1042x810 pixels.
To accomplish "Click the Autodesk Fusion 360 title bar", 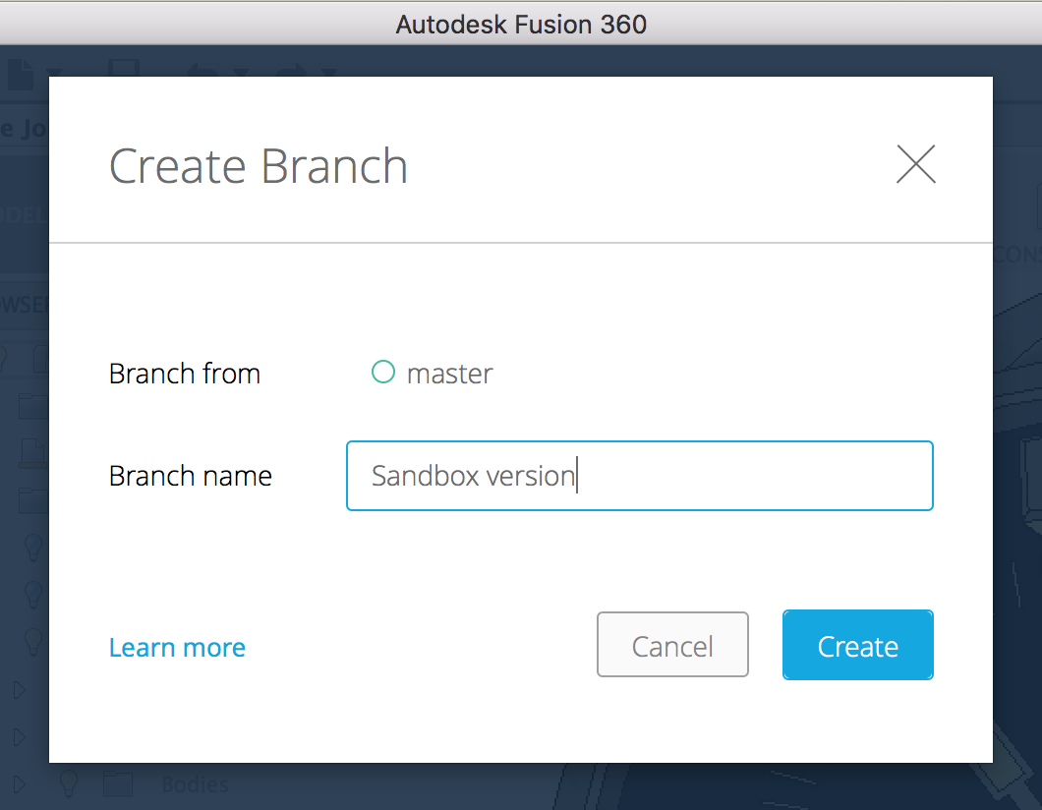I will pyautogui.click(x=521, y=24).
